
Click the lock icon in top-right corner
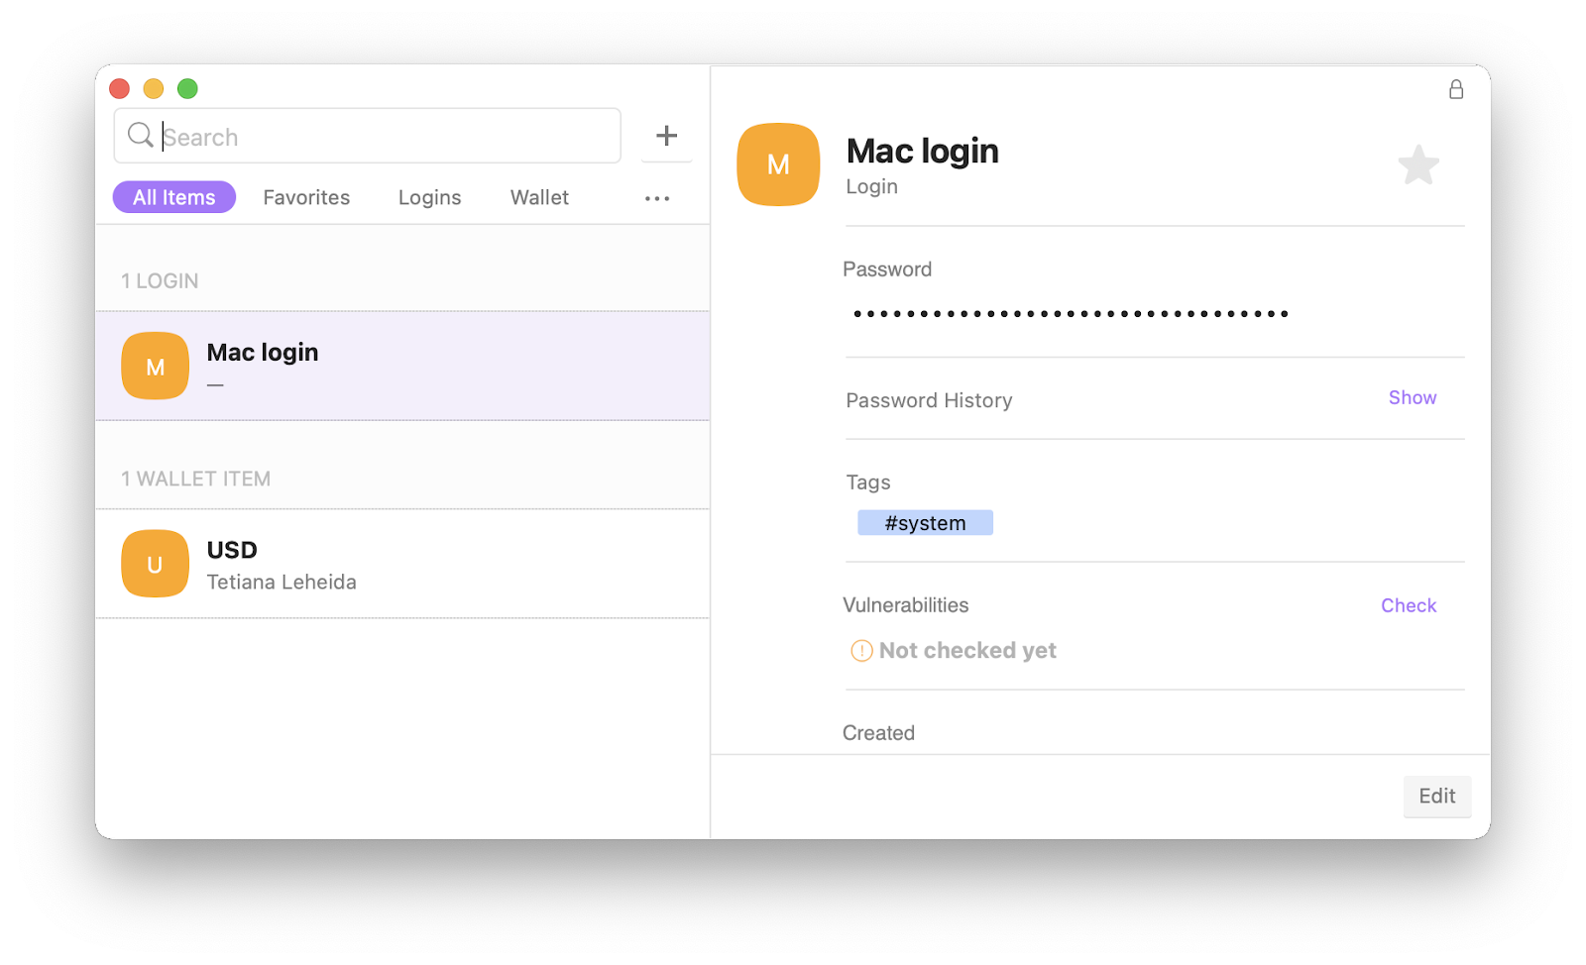point(1455,90)
